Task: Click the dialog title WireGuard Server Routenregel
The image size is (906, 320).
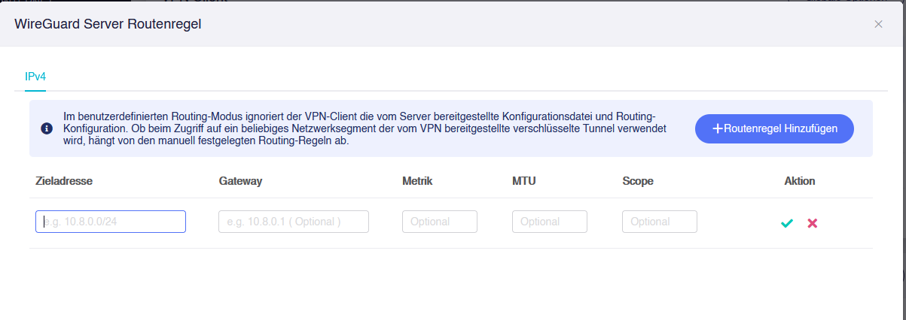Action: click(108, 24)
